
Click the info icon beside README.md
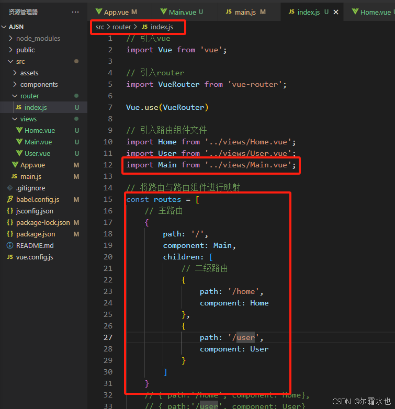[x=10, y=245]
